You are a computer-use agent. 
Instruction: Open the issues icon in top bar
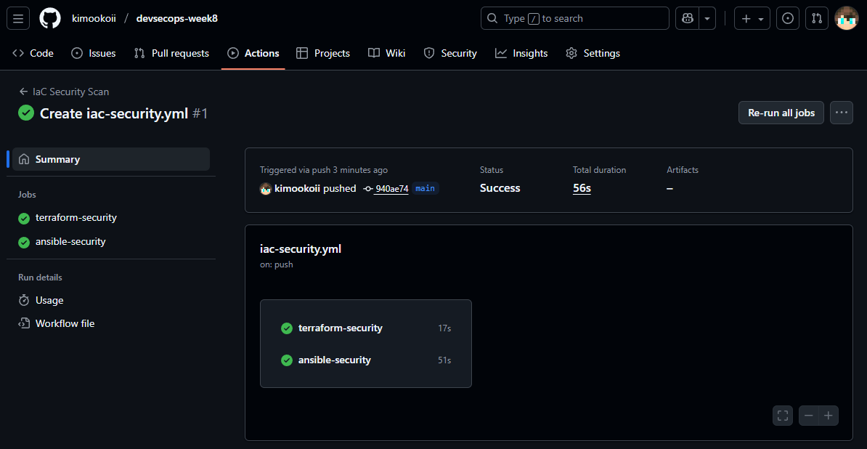click(788, 18)
